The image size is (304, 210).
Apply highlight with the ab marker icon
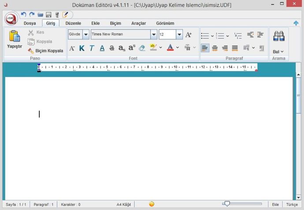pyautogui.click(x=153, y=47)
